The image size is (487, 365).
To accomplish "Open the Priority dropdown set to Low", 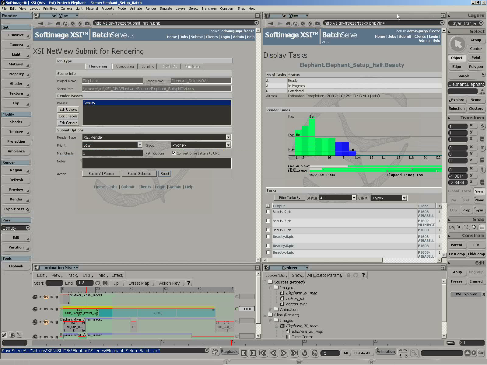I will tap(140, 145).
